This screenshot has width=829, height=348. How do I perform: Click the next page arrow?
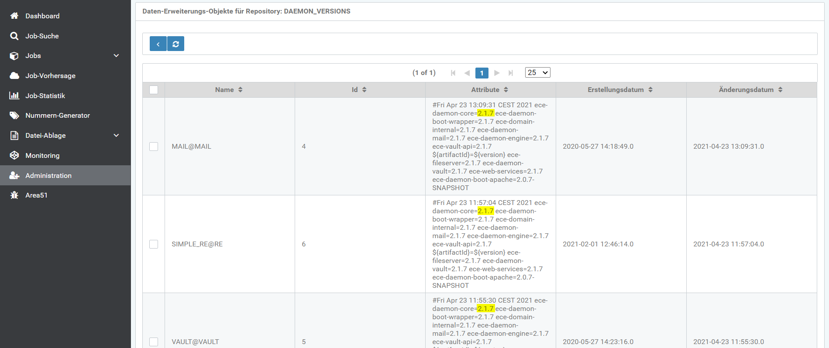[x=496, y=73]
